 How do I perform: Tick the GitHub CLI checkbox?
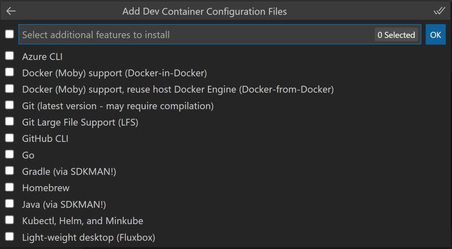point(10,138)
